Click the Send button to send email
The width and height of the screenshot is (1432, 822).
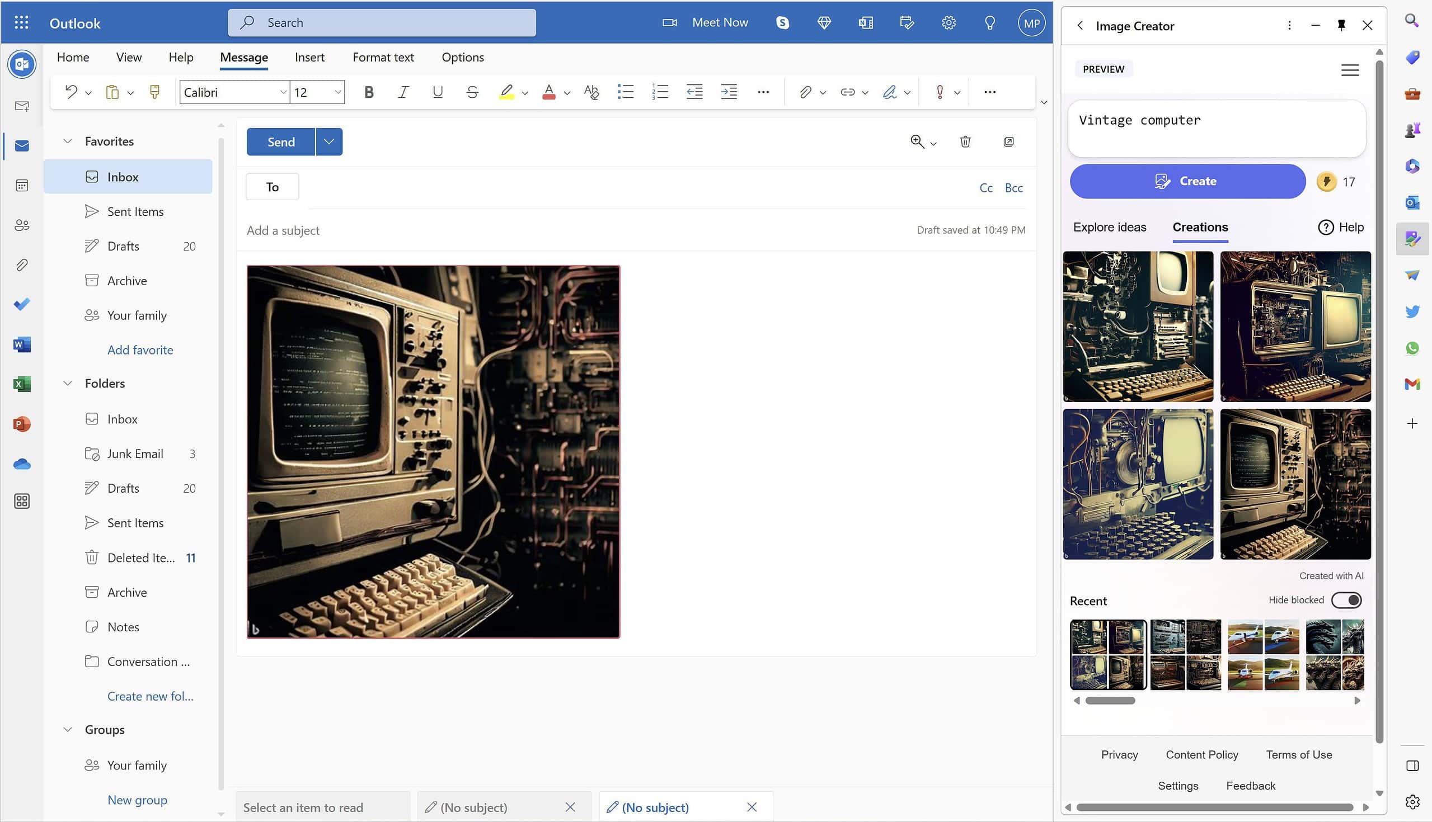279,141
